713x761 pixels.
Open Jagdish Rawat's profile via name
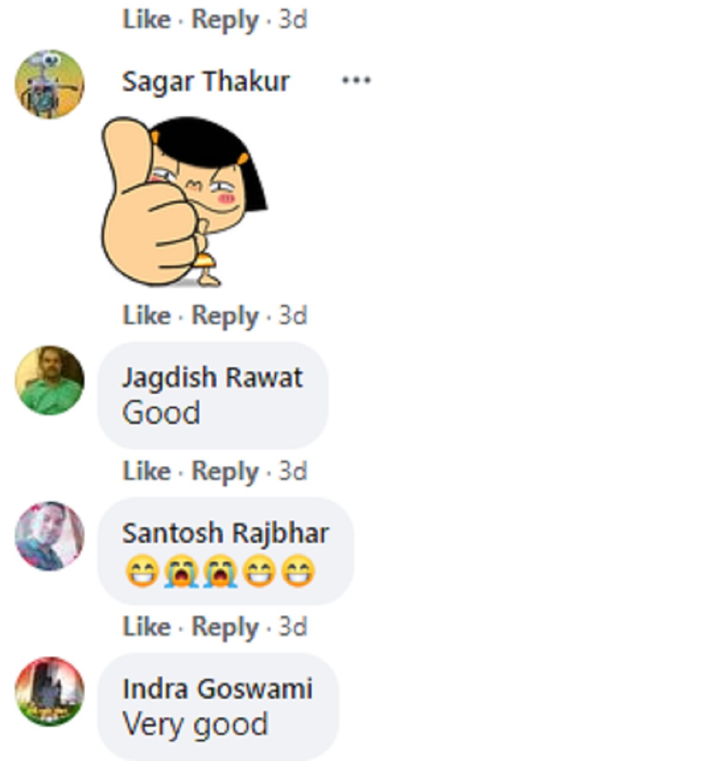[x=212, y=378]
